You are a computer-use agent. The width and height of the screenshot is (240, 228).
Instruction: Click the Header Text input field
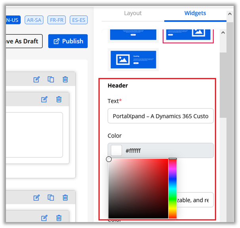160,116
